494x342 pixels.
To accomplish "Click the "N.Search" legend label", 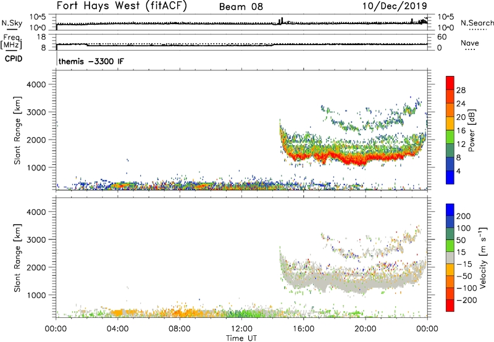I will (x=477, y=23).
